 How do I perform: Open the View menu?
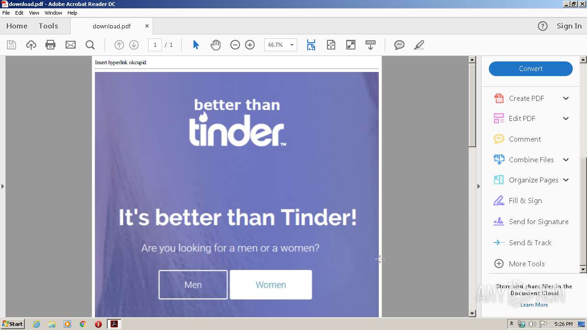[34, 13]
